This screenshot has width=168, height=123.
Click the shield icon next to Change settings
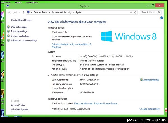141,79
